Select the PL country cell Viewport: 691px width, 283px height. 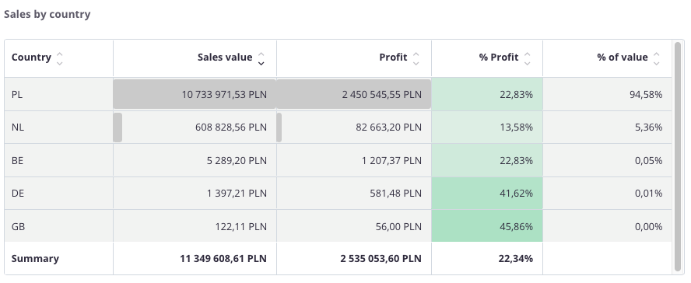pos(58,94)
